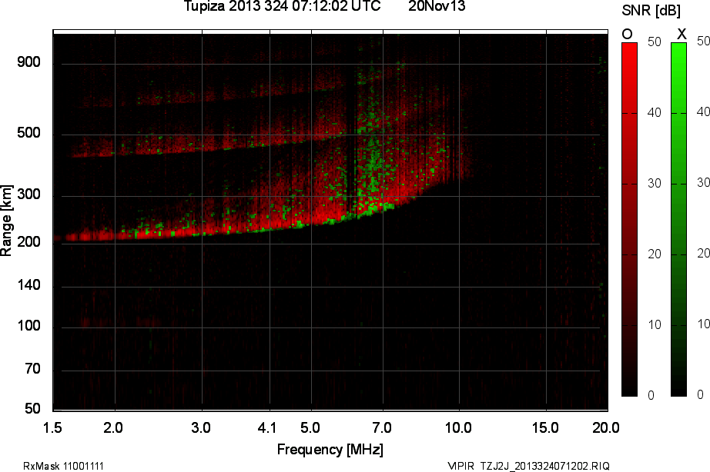The image size is (710, 472).
Task: Click the 3.0 MHz frequency tick label
Action: tap(200, 427)
